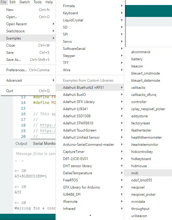172x220 pixels.
Task: Load the eddystone example sketch
Action: tap(148, 116)
